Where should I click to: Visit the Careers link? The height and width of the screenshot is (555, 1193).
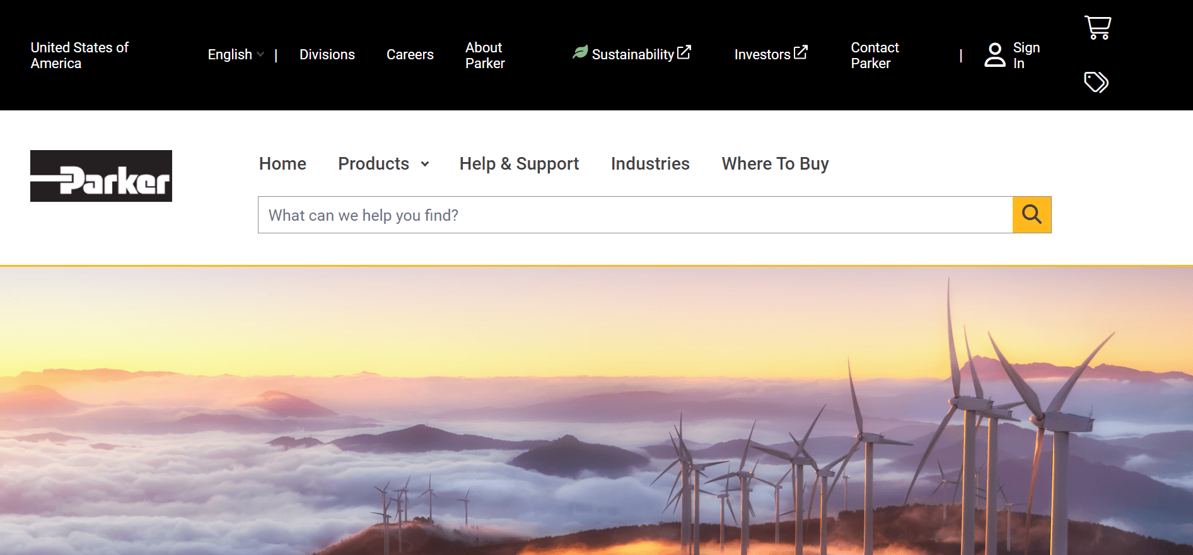point(410,55)
